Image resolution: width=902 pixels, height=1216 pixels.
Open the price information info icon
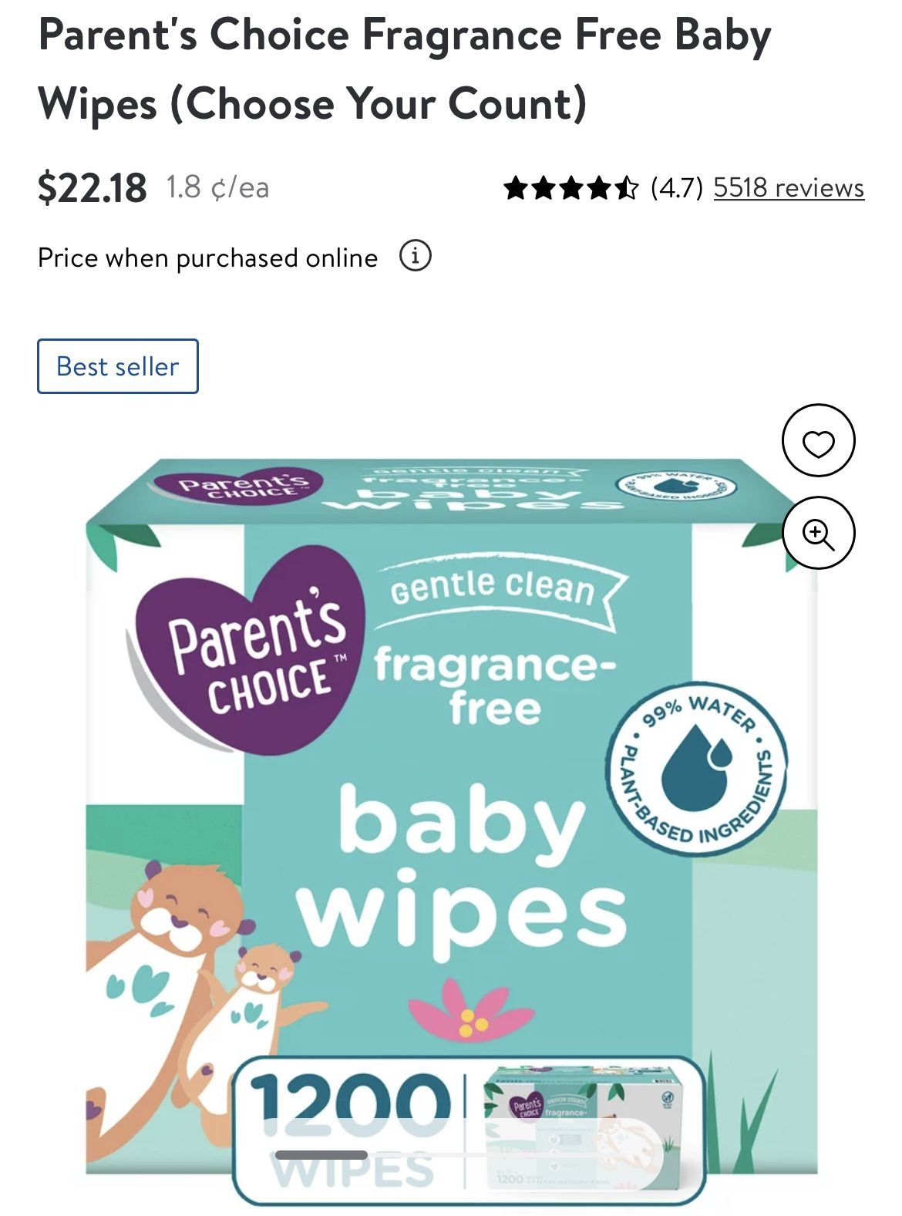[x=415, y=256]
